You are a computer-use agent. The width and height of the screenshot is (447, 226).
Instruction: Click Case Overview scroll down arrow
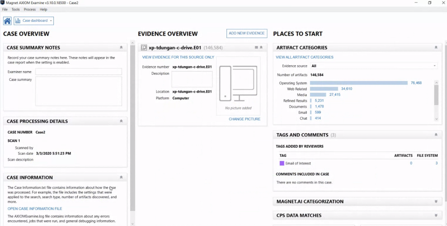pos(133,224)
